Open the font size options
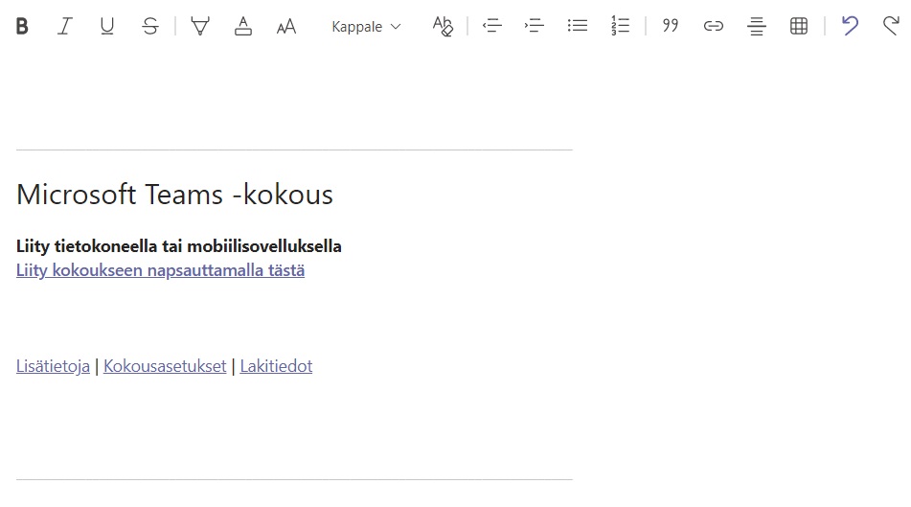This screenshot has height=507, width=911. (286, 27)
